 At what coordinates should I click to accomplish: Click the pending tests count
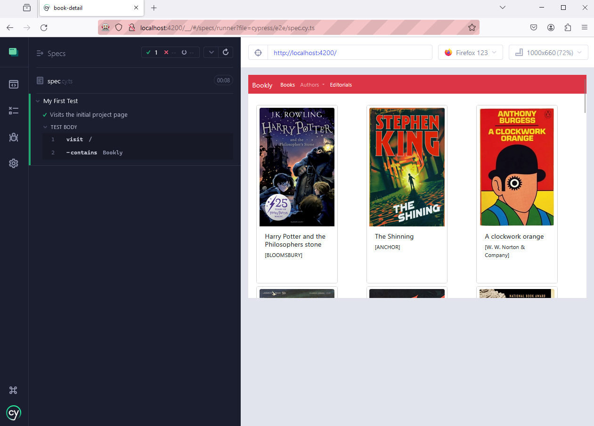click(188, 52)
